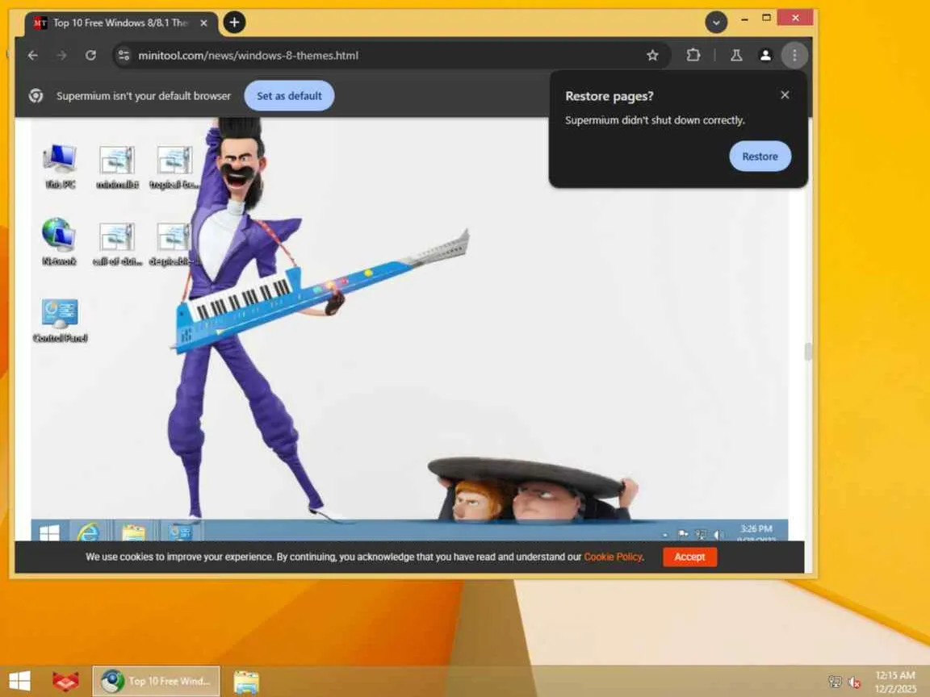
Task: Reload the page with the refresh icon
Action: coord(90,55)
